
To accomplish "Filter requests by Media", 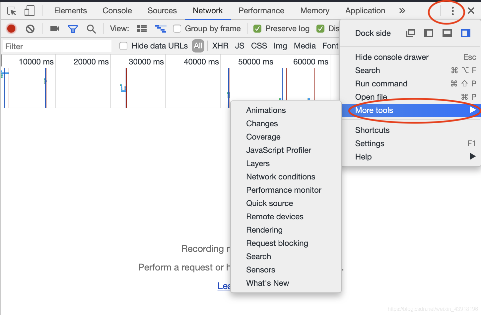I will [x=305, y=46].
